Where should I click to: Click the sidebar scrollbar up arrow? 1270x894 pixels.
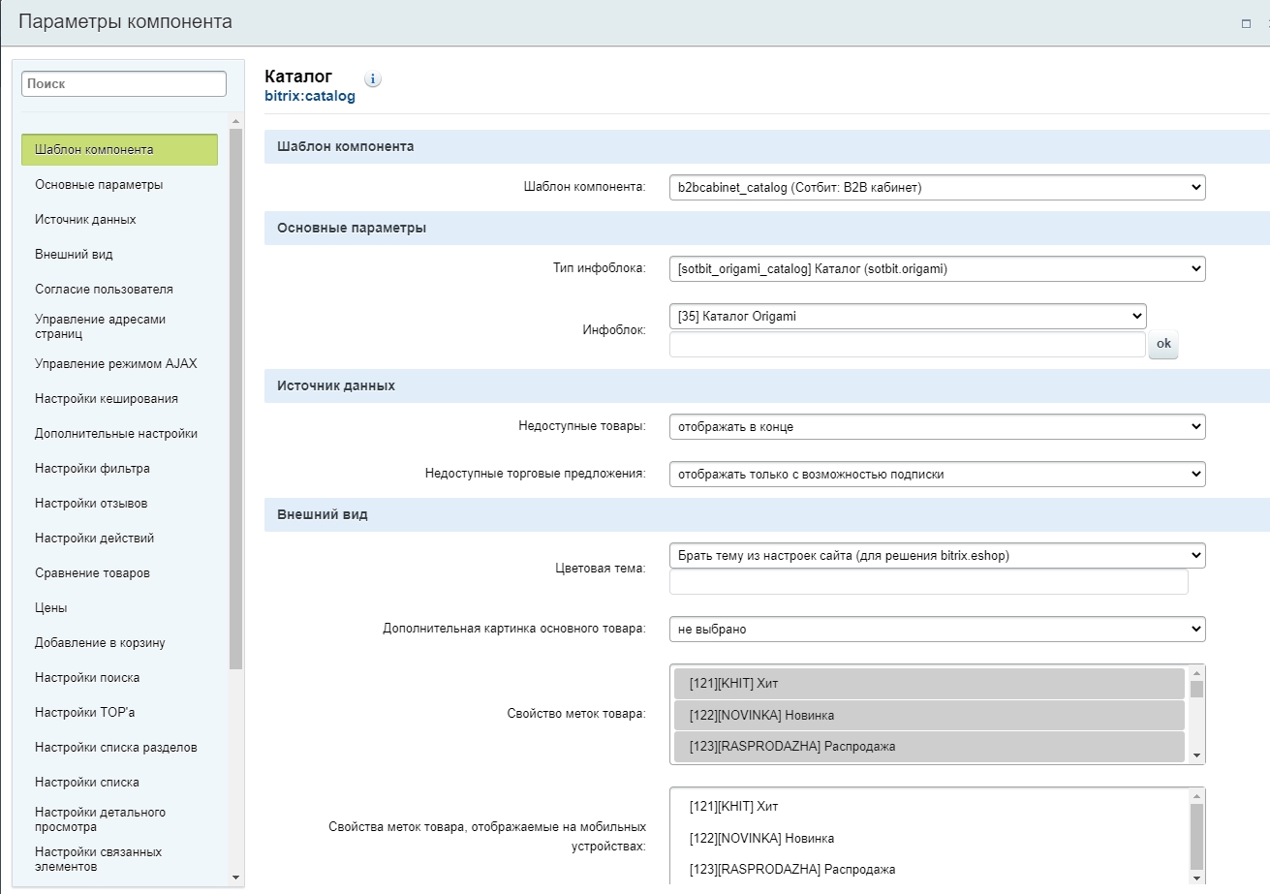236,122
